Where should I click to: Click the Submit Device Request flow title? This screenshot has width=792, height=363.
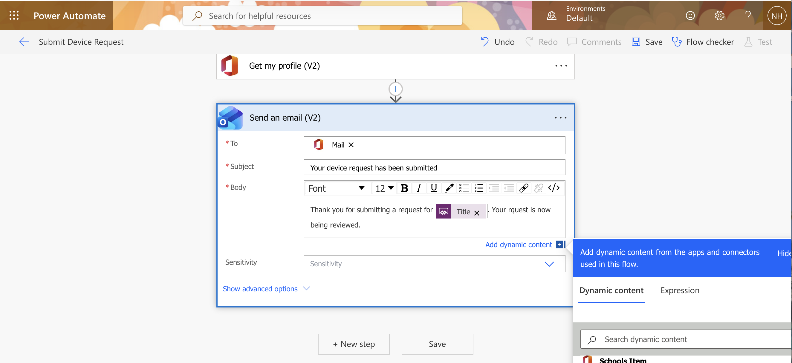point(81,42)
